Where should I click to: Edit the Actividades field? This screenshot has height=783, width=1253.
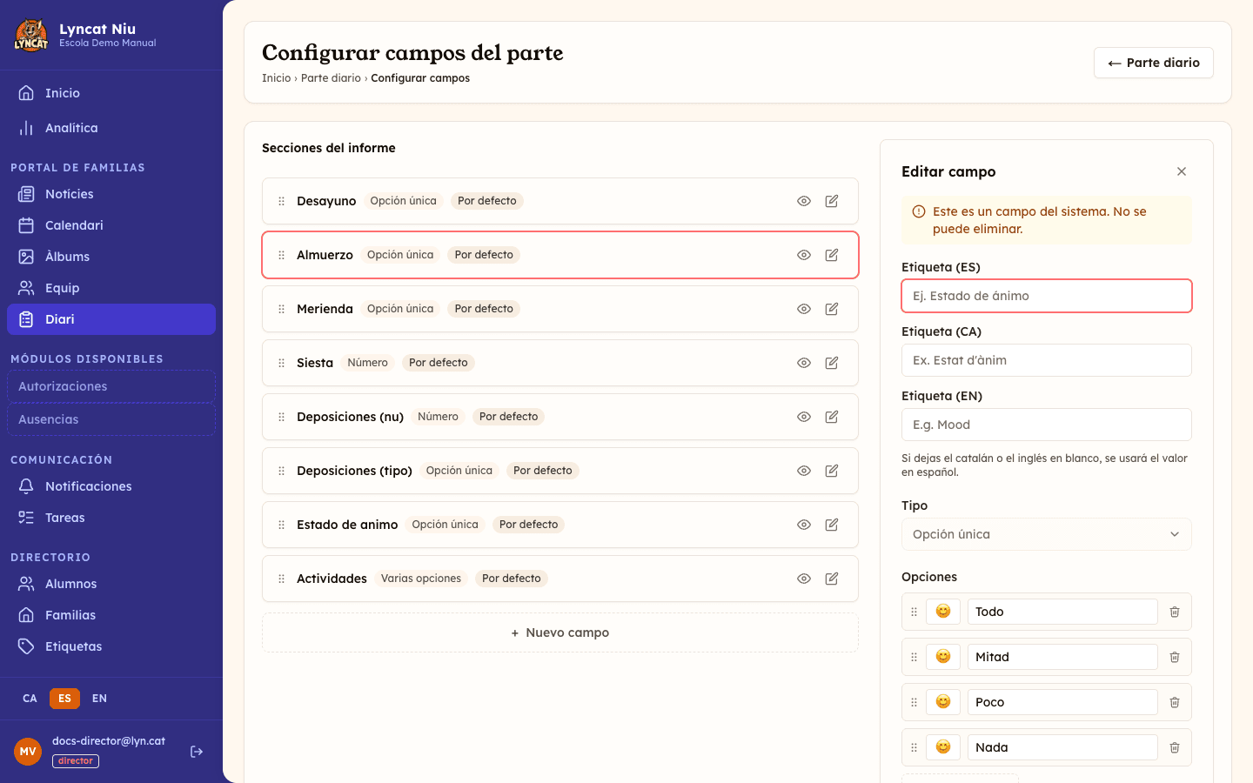pyautogui.click(x=832, y=579)
